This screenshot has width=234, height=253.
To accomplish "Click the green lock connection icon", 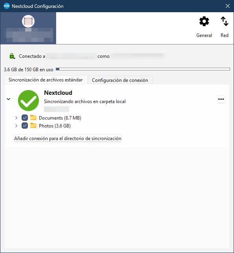I will click(x=12, y=56).
